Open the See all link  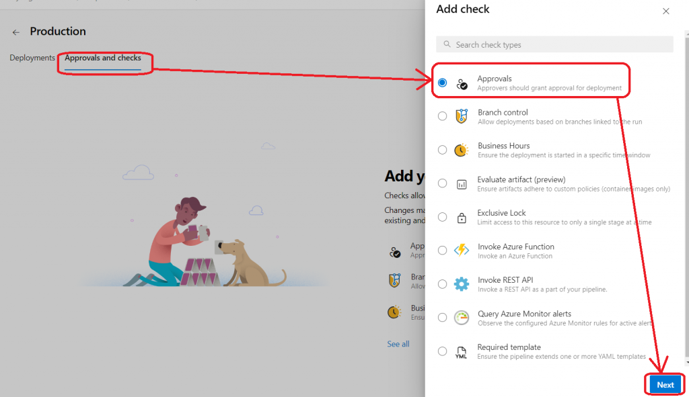[x=398, y=344]
